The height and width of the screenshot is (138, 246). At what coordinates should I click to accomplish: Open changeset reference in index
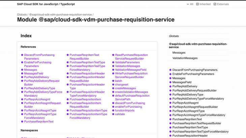(x=122, y=84)
